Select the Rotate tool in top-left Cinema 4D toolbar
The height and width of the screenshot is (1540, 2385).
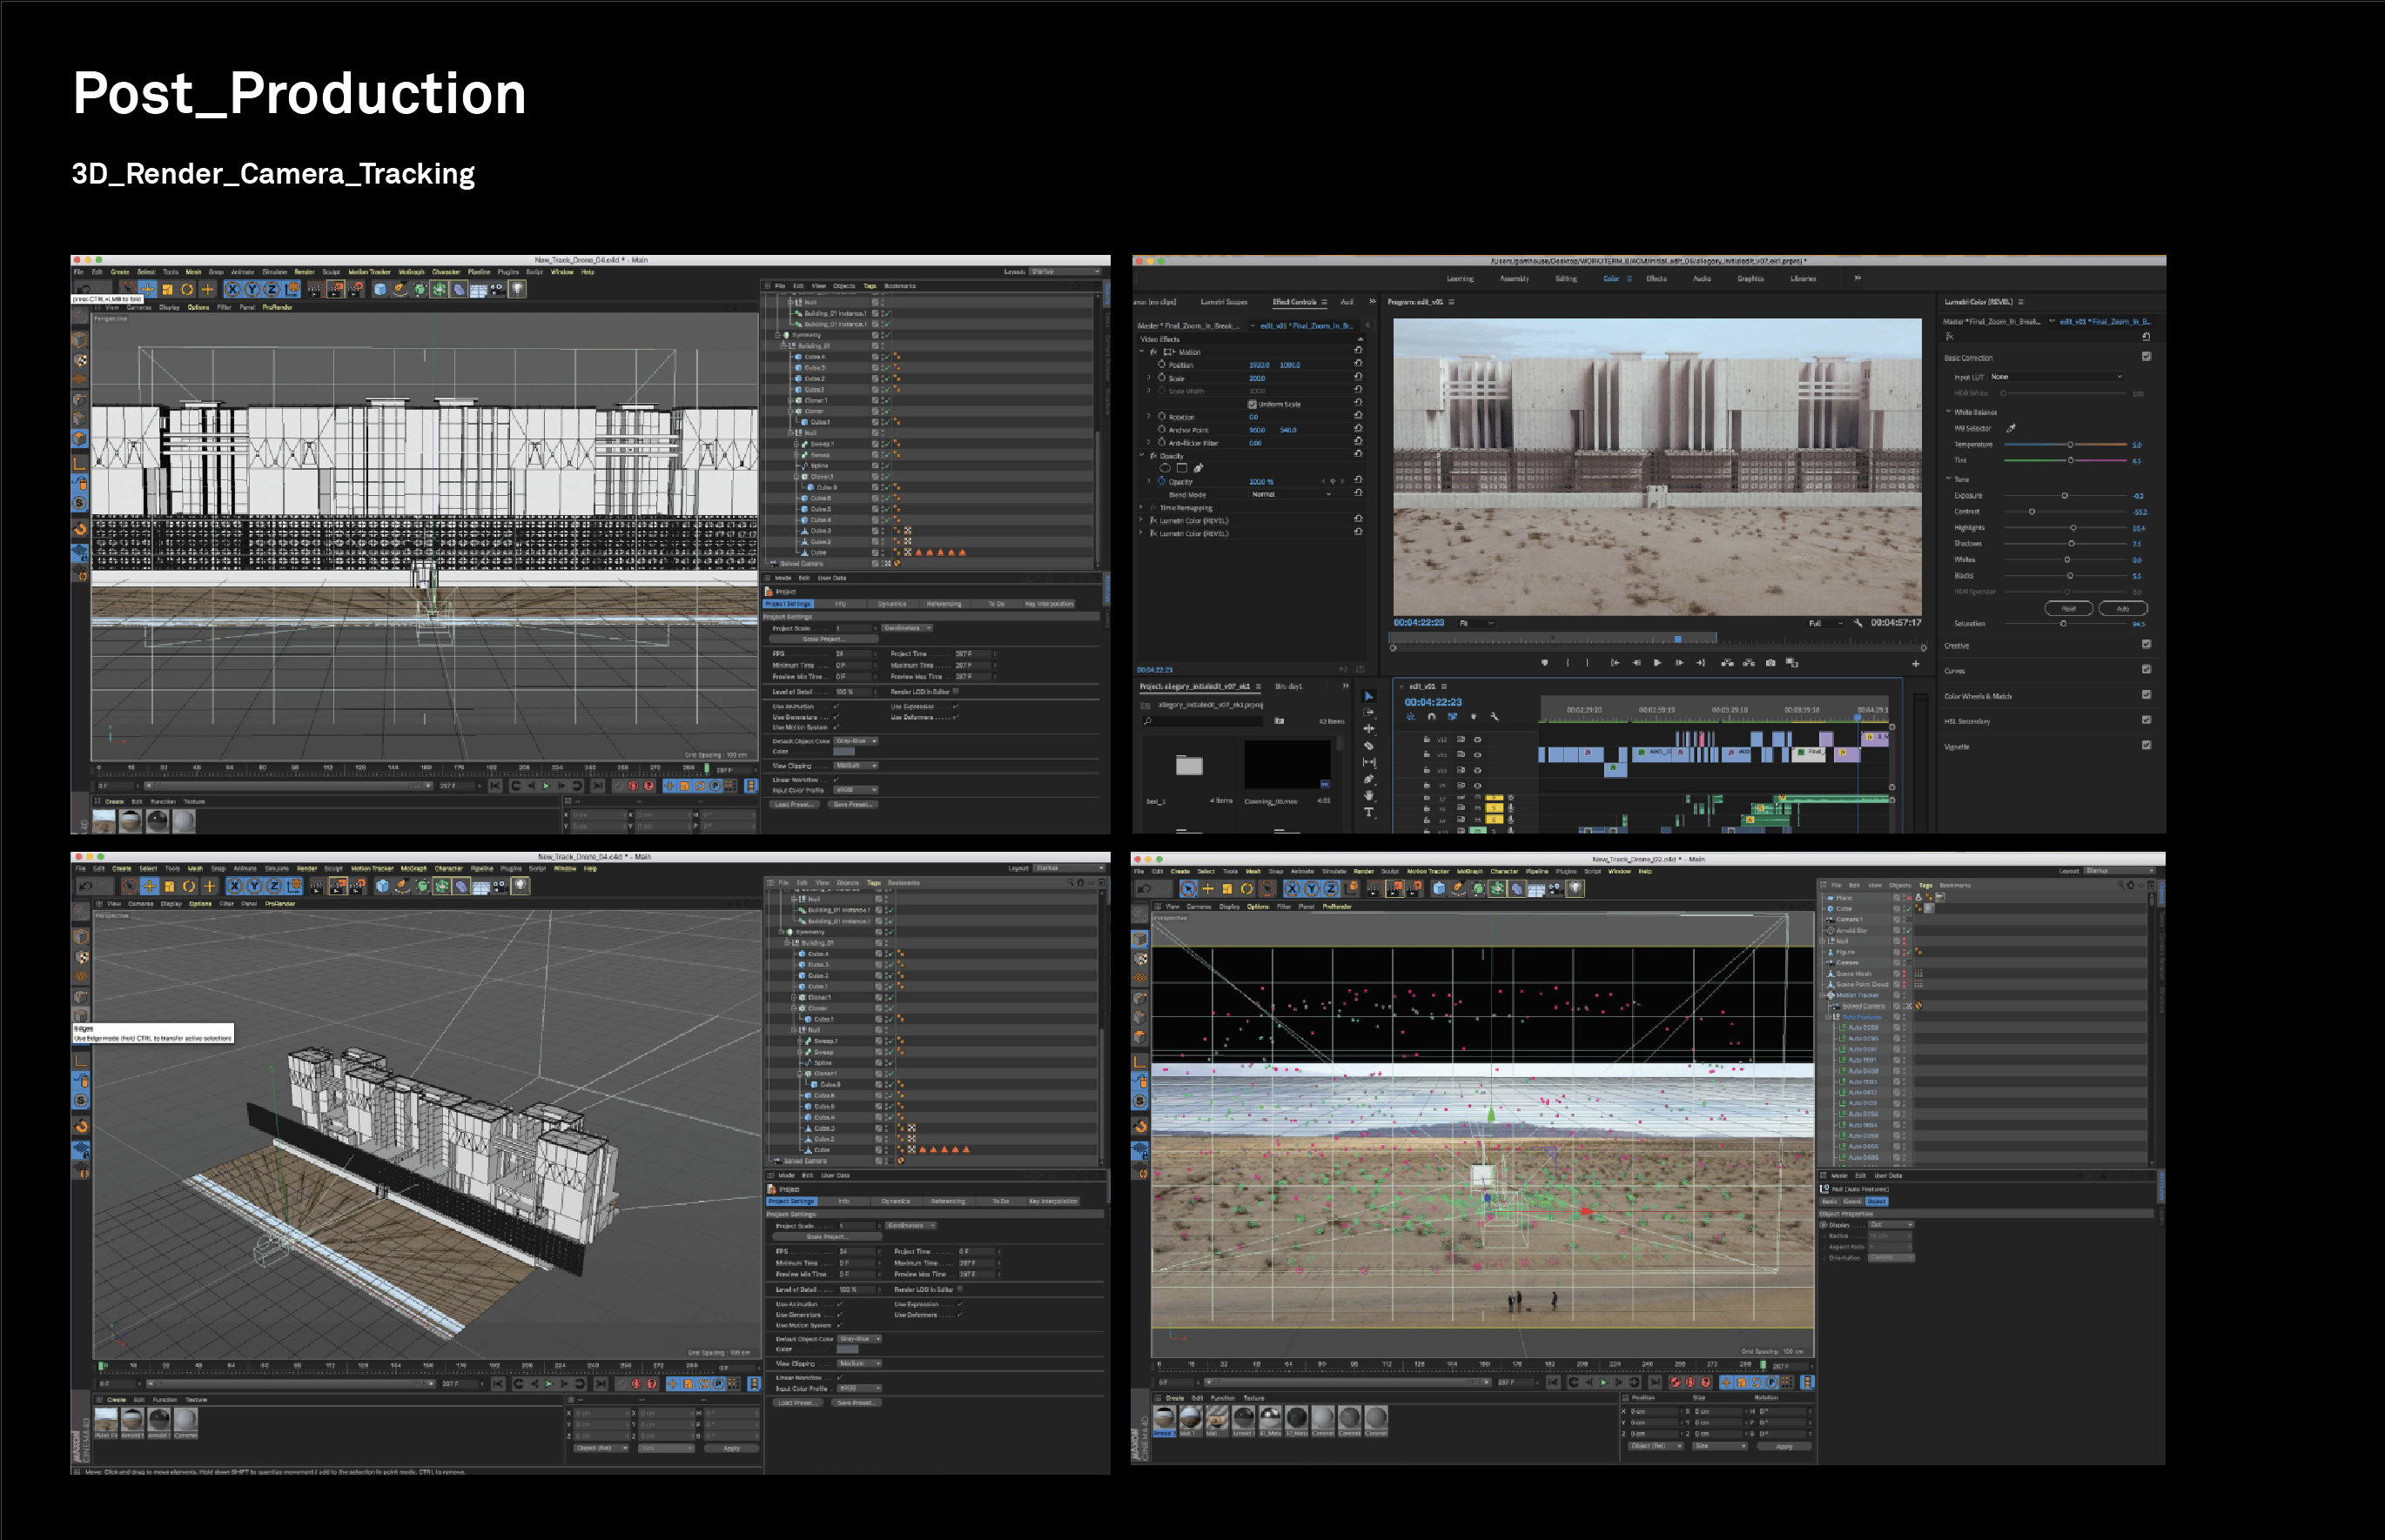(x=187, y=289)
